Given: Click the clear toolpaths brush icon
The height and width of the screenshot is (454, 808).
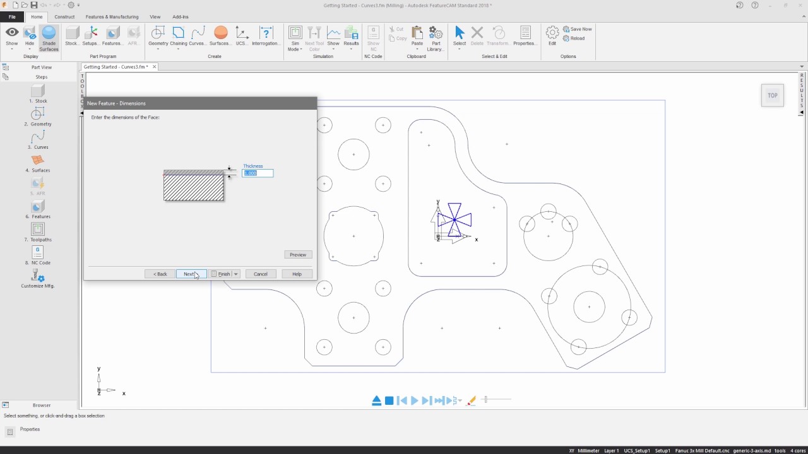Looking at the screenshot, I should tap(471, 400).
